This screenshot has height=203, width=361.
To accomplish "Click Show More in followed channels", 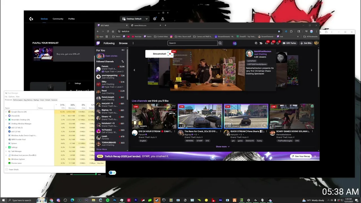I will [x=102, y=149].
